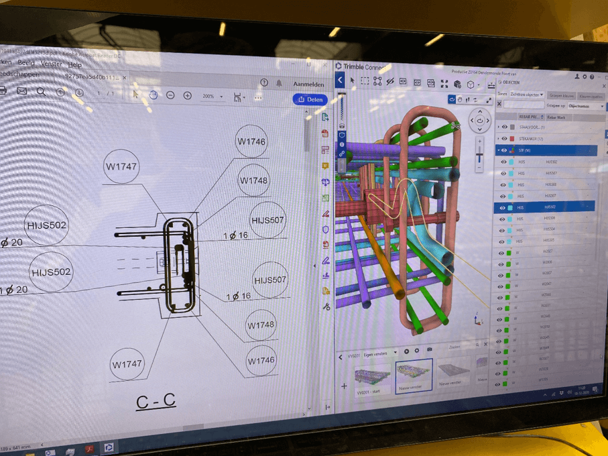Activate the orbit rotate mode in viewer

pyautogui.click(x=451, y=99)
